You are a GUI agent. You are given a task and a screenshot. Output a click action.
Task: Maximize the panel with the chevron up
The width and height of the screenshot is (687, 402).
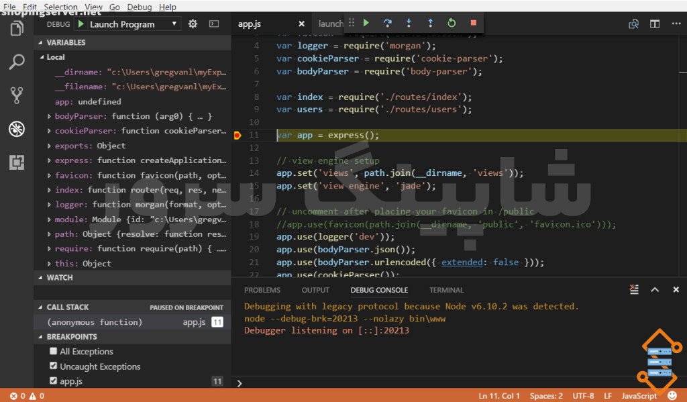(x=655, y=289)
